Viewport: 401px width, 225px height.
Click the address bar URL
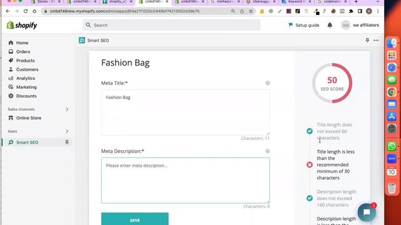coord(125,11)
